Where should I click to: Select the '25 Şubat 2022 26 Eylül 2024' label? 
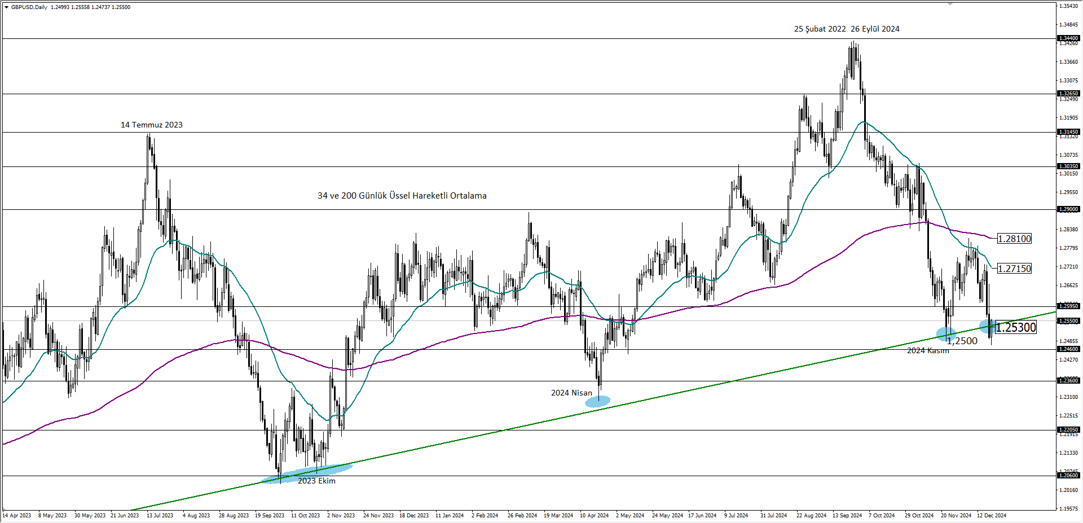click(x=847, y=29)
